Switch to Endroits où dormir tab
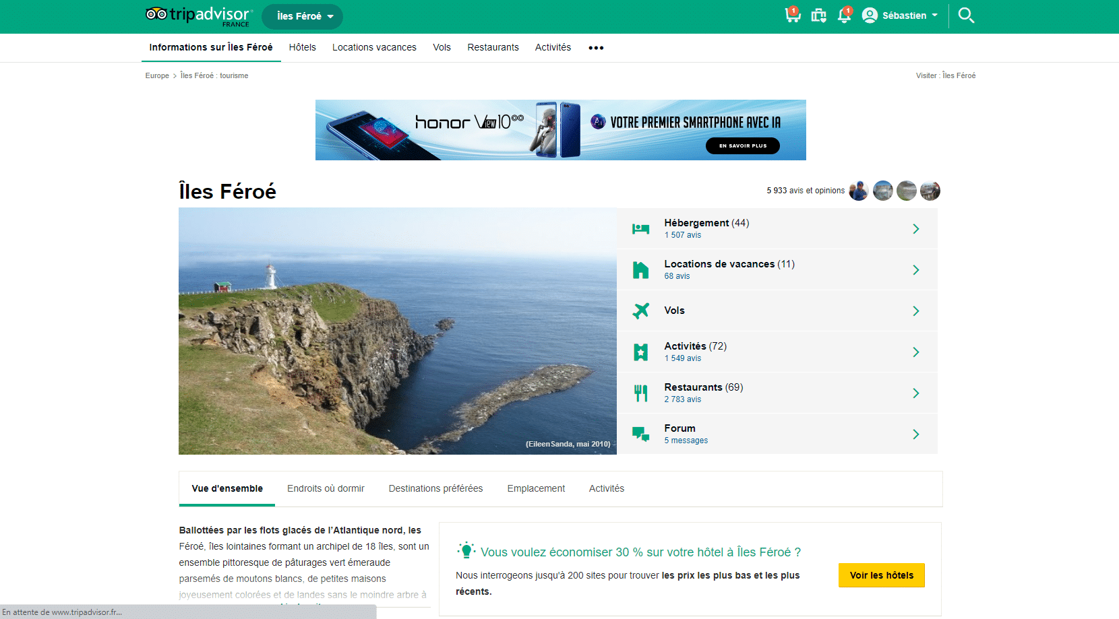Viewport: 1119px width, 619px height. 326,488
